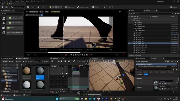Open the Pixel Streaming dropdown
Image resolution: width=180 pixels, height=101 pixels.
pyautogui.click(x=83, y=7)
